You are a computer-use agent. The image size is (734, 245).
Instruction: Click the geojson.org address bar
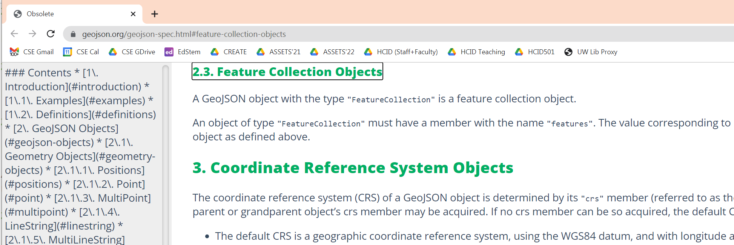point(398,34)
